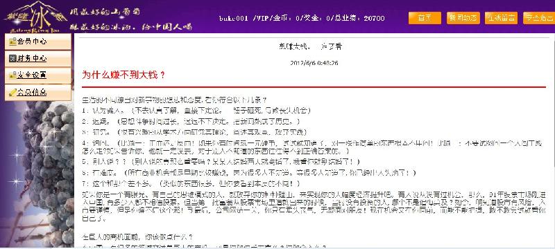Screen dimensions: 555x249
Task: Click list item 2 in the article
Action: pyautogui.click(x=191, y=122)
